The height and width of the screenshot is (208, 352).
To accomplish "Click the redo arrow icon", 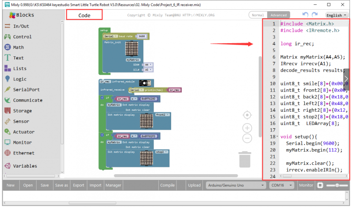I will 315,15.
